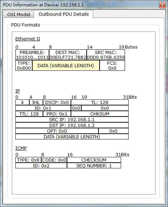Click DEST MAC 00E0.F721.7B82 field
The height and width of the screenshot is (207, 168).
[68, 55]
